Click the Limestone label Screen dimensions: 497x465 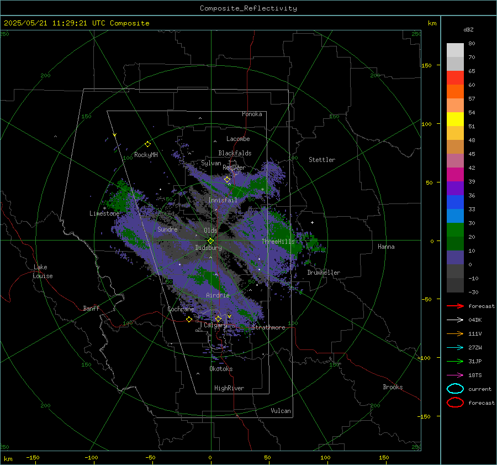tap(104, 213)
